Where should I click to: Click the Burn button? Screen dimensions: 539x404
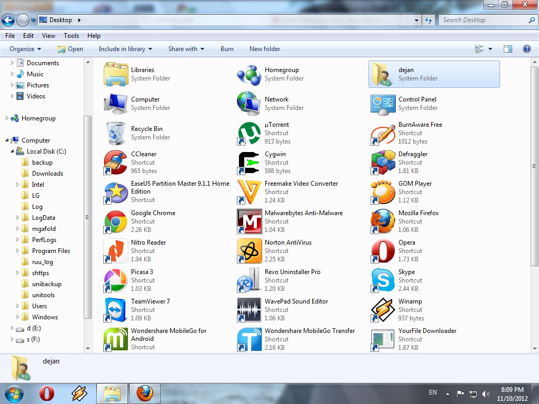tap(227, 49)
